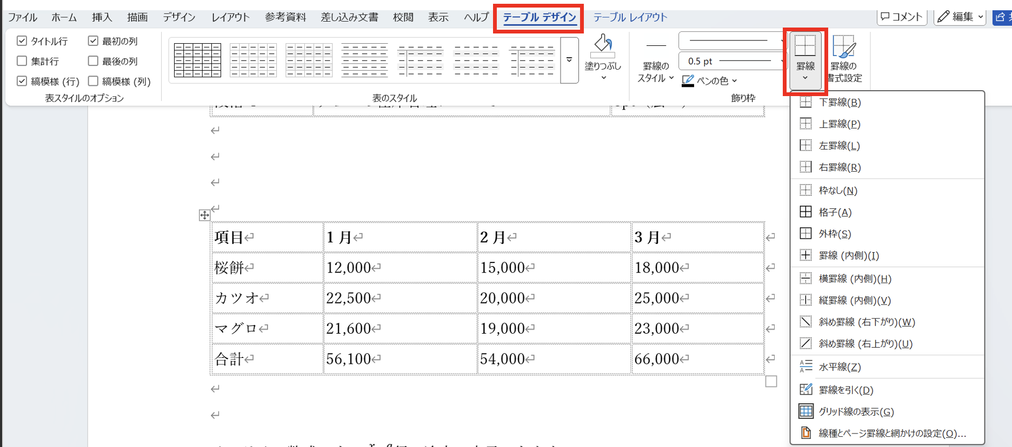Click the table move handle icon
The height and width of the screenshot is (447, 1012).
click(204, 215)
